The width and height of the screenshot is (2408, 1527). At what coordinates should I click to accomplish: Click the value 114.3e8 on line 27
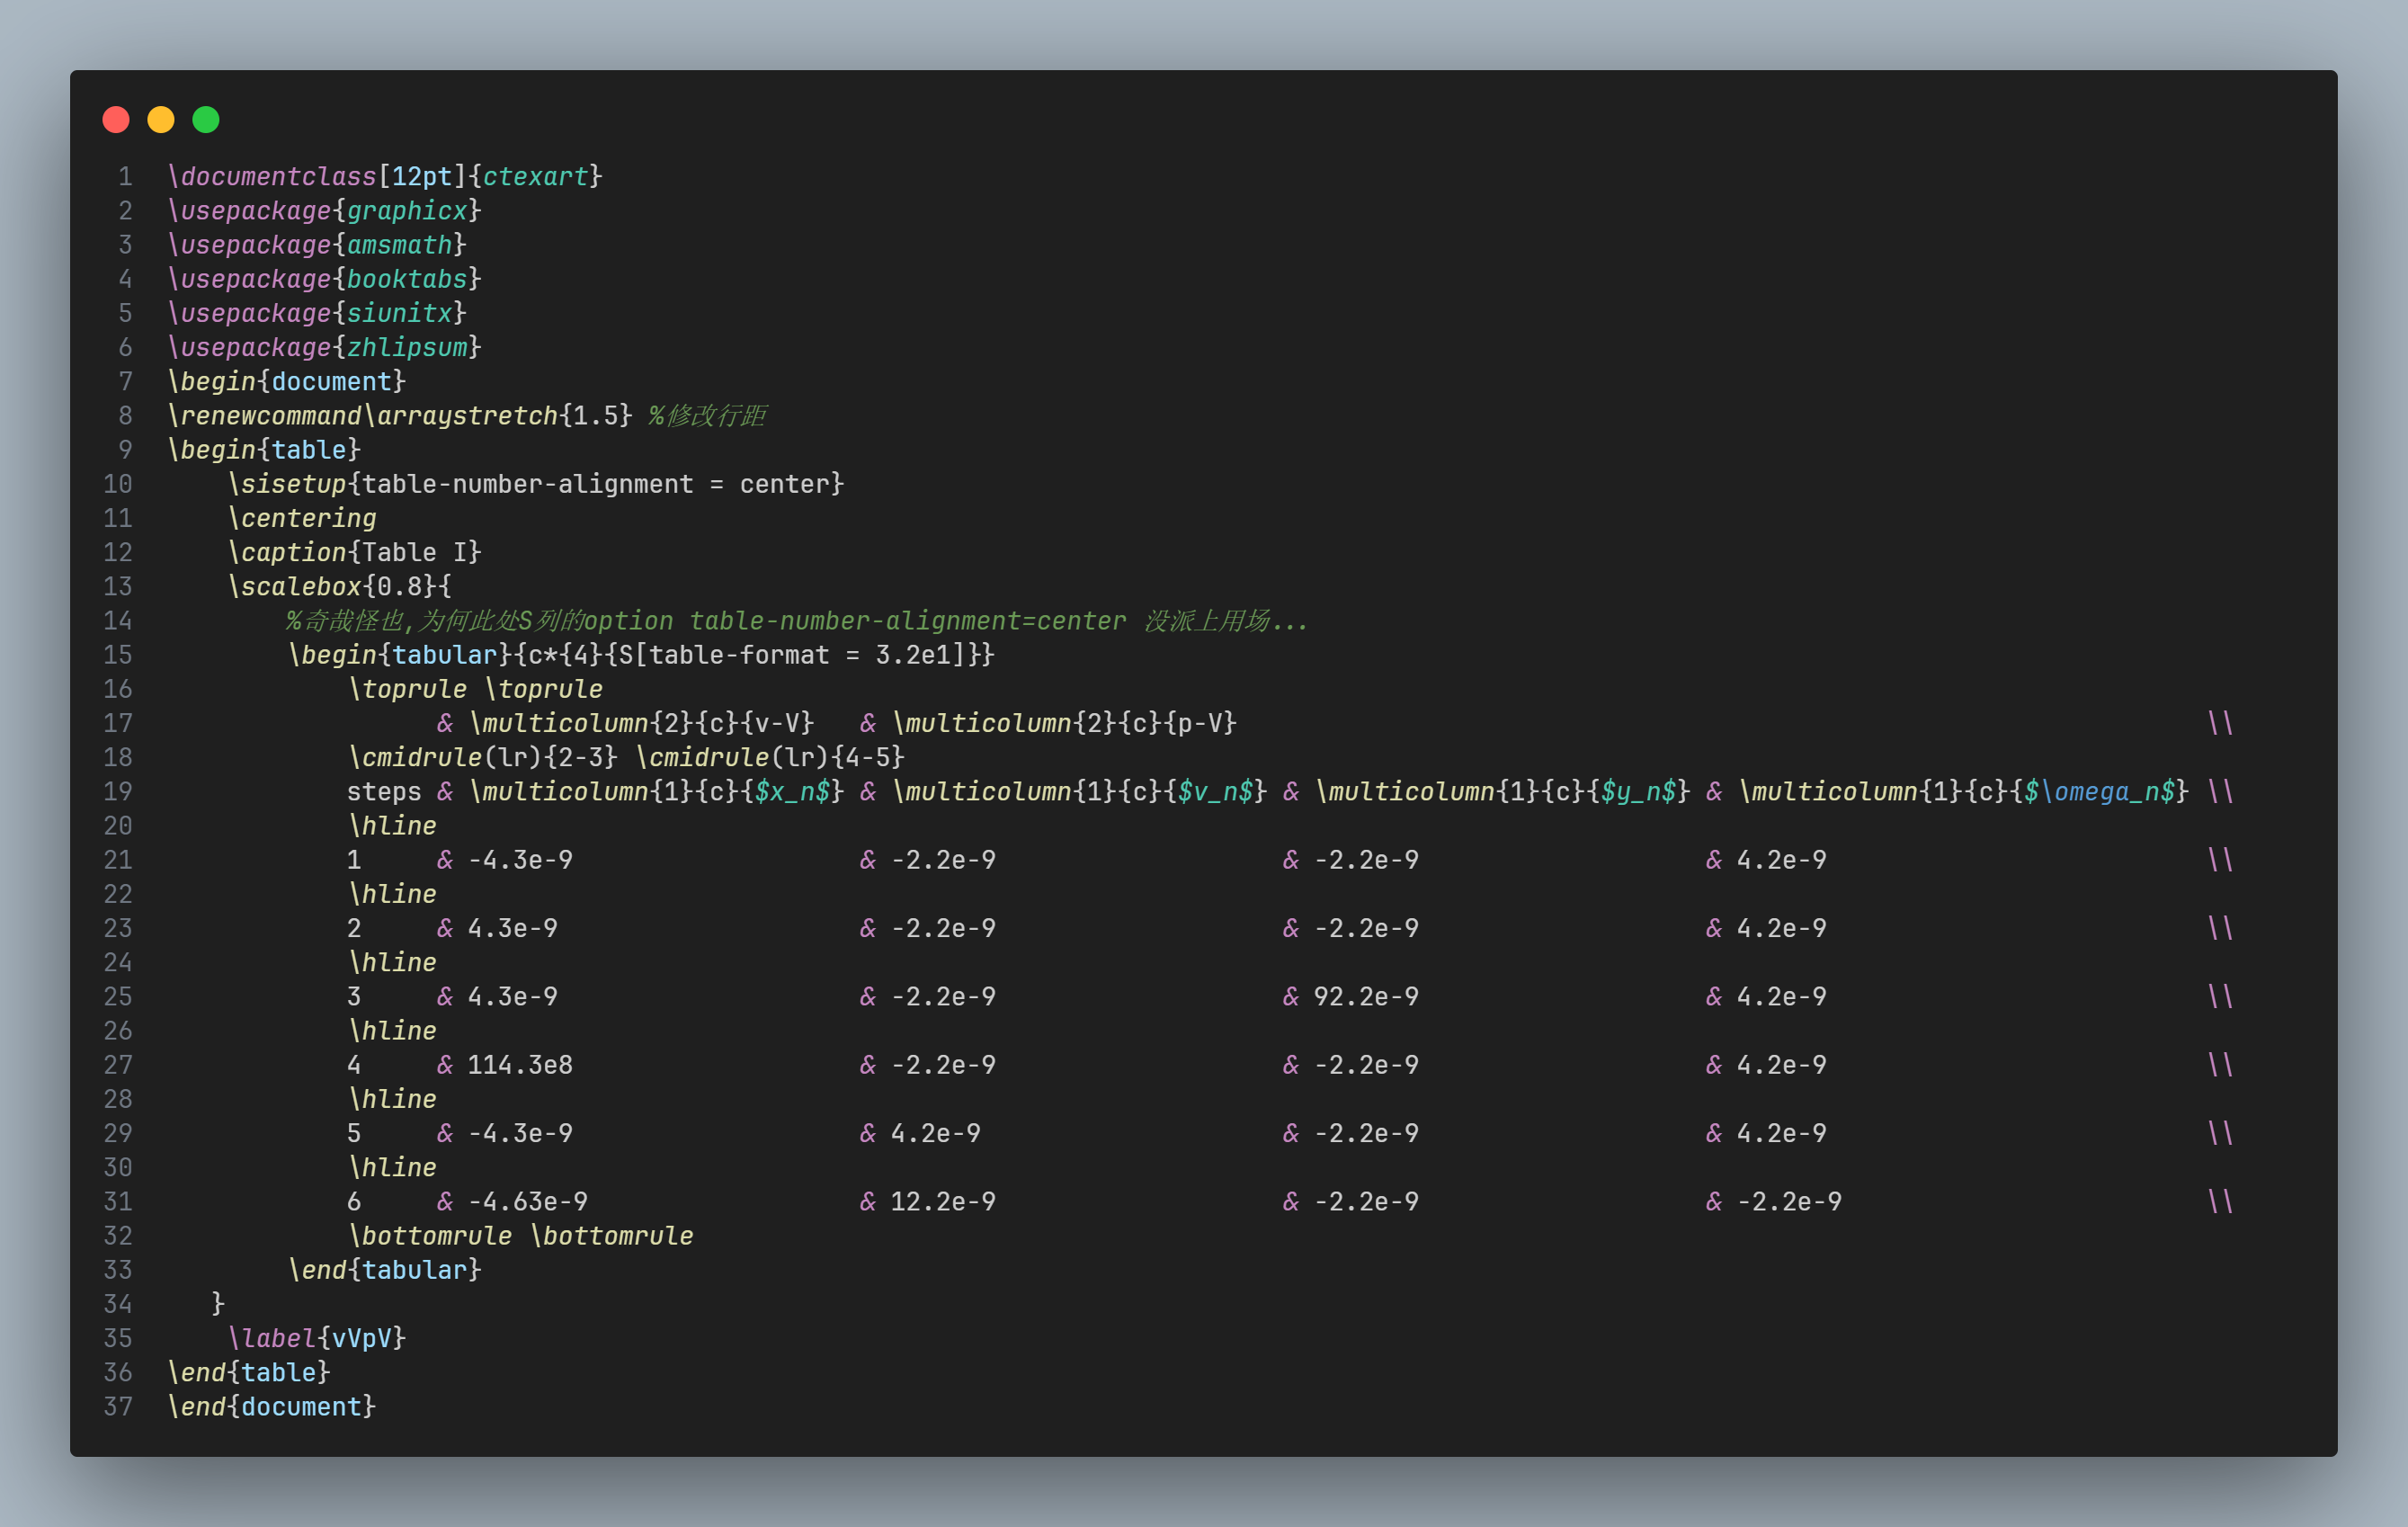tap(520, 1065)
